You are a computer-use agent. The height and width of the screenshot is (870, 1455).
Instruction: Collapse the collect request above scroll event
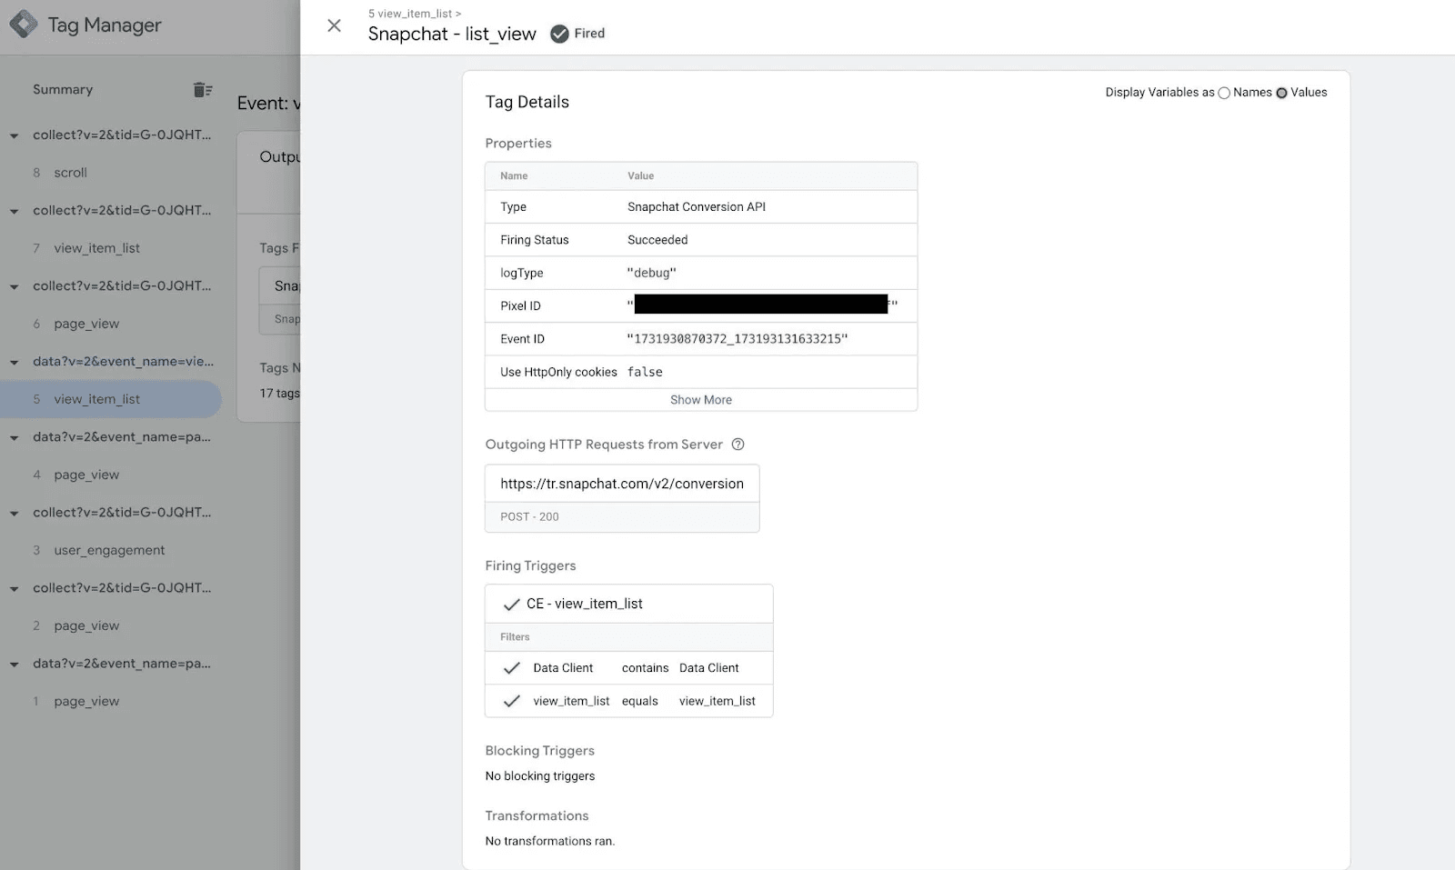click(x=15, y=135)
